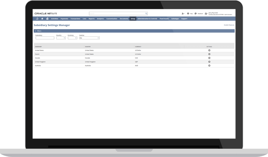Open the Inactive filter dropdown
The height and width of the screenshot is (157, 268).
[x=89, y=38]
